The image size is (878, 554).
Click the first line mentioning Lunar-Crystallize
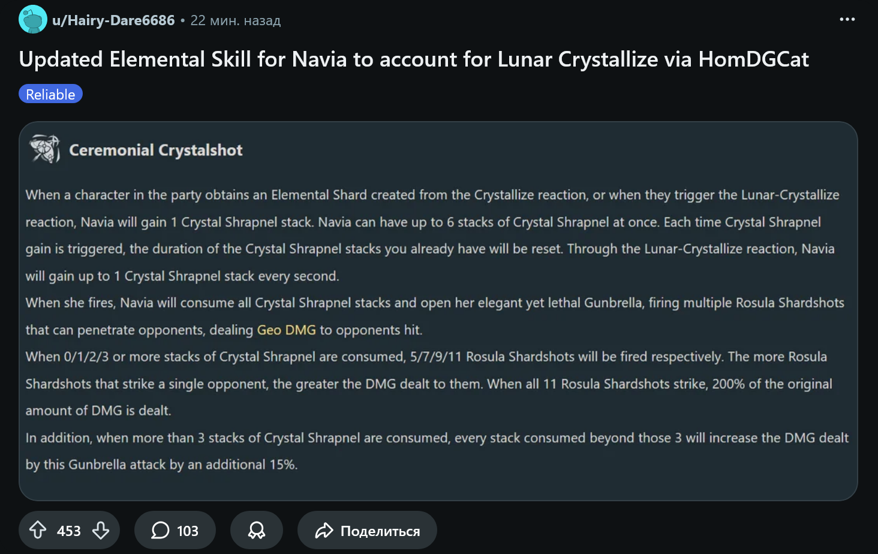tap(432, 195)
